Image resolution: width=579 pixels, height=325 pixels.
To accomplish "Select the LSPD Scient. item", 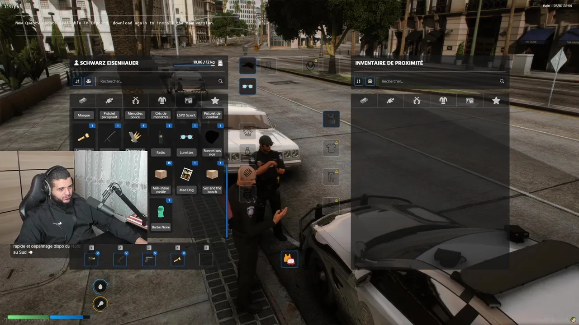I will (186, 115).
